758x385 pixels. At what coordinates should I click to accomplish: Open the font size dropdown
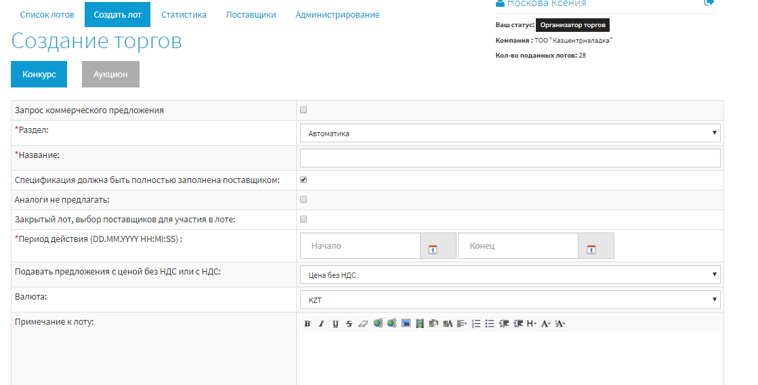[x=560, y=323]
